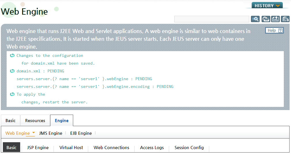
Task: Switch to the Basic top-level tab
Action: pos(10,120)
